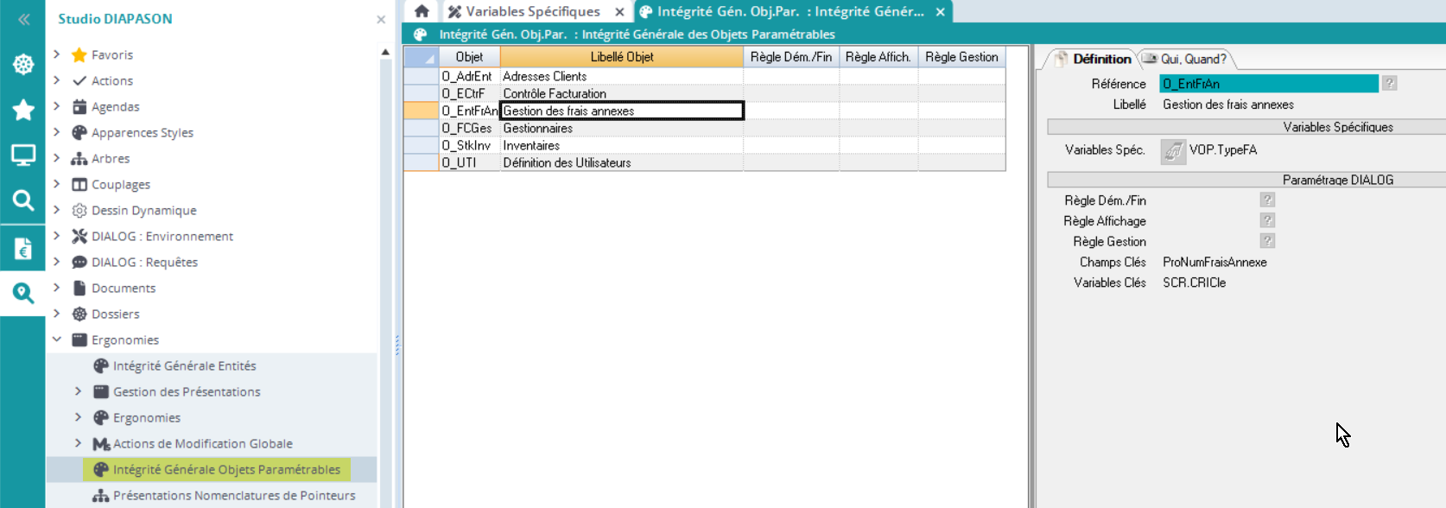Open help button next to Règle Gestion

tap(1267, 241)
